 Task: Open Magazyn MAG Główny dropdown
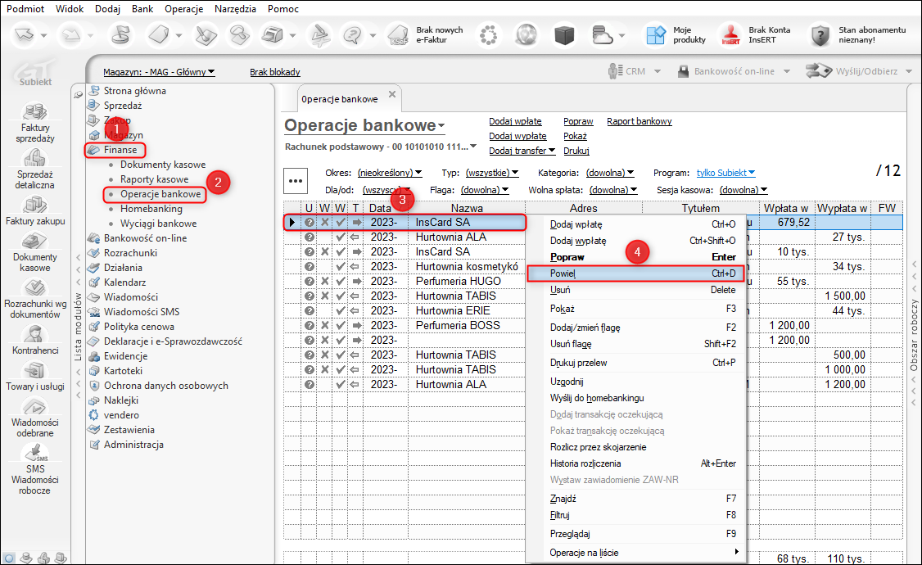point(159,72)
